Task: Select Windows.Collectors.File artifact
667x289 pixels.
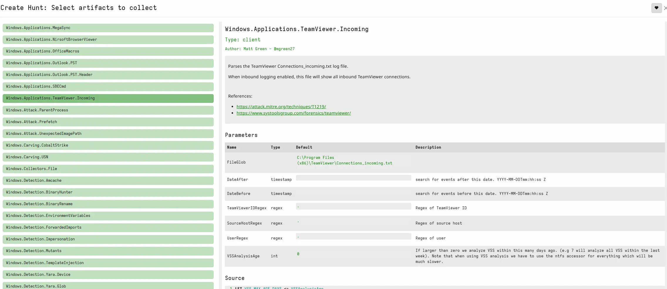Action: click(x=108, y=169)
